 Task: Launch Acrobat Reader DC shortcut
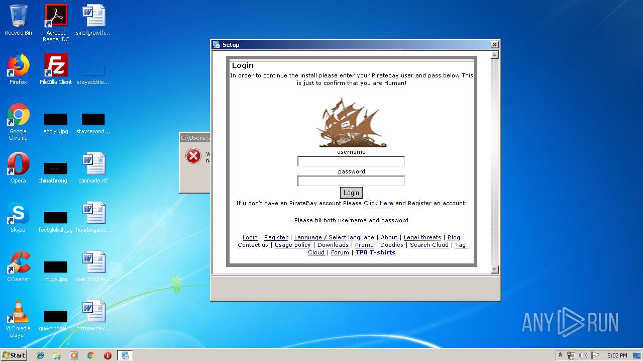[56, 23]
